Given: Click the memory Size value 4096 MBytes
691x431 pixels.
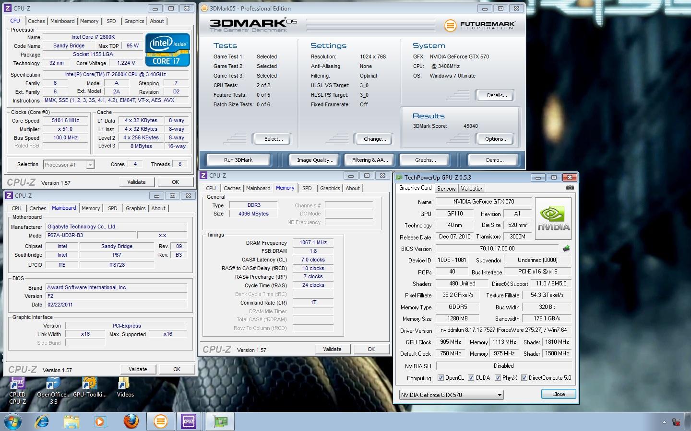Looking at the screenshot, I should point(253,214).
